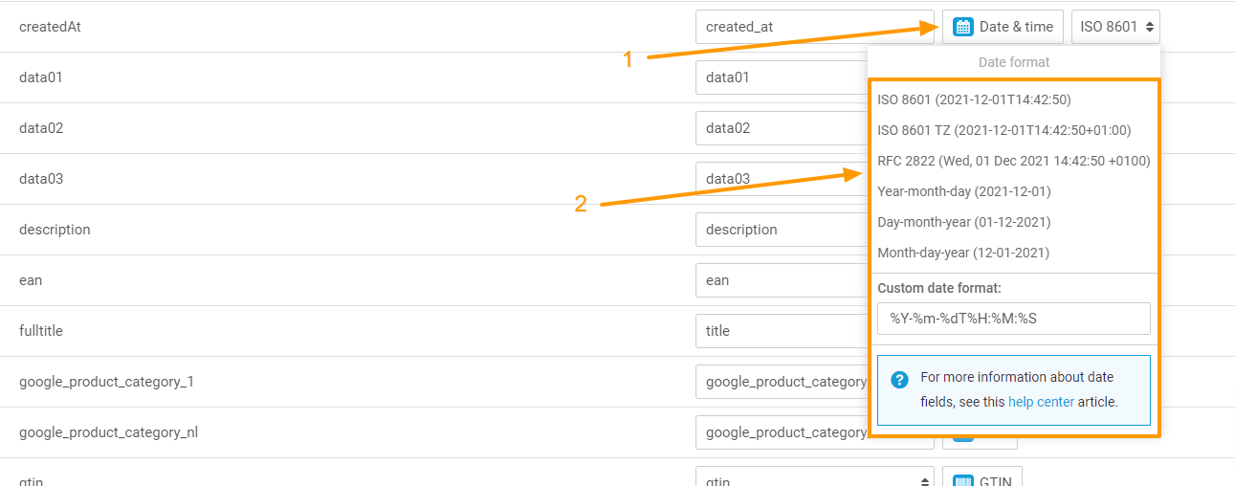Pick Year-month-day (2021-12-01) format
The image size is (1235, 486).
(963, 191)
